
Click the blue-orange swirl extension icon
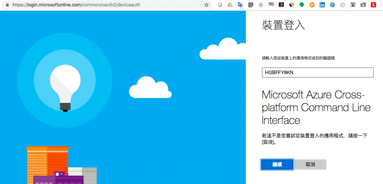coord(291,4)
